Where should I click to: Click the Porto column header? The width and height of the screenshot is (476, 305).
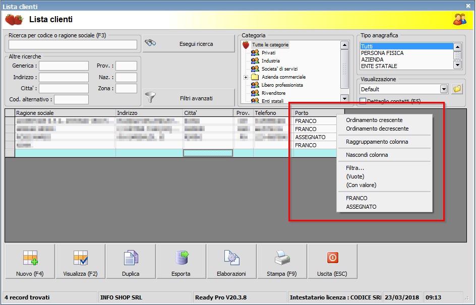click(x=319, y=113)
